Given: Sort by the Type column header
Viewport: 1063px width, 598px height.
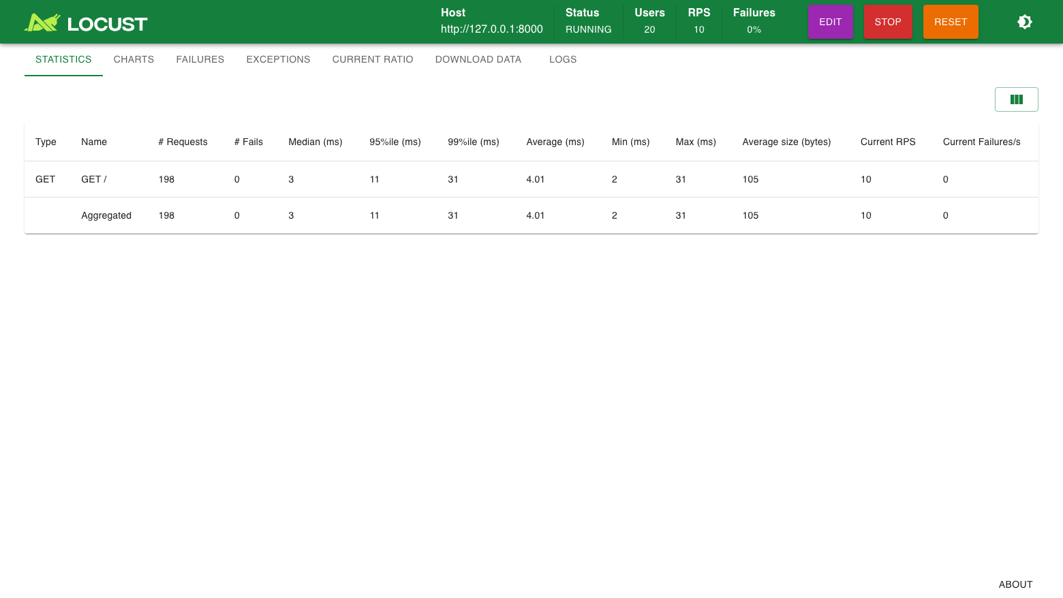Looking at the screenshot, I should (46, 142).
